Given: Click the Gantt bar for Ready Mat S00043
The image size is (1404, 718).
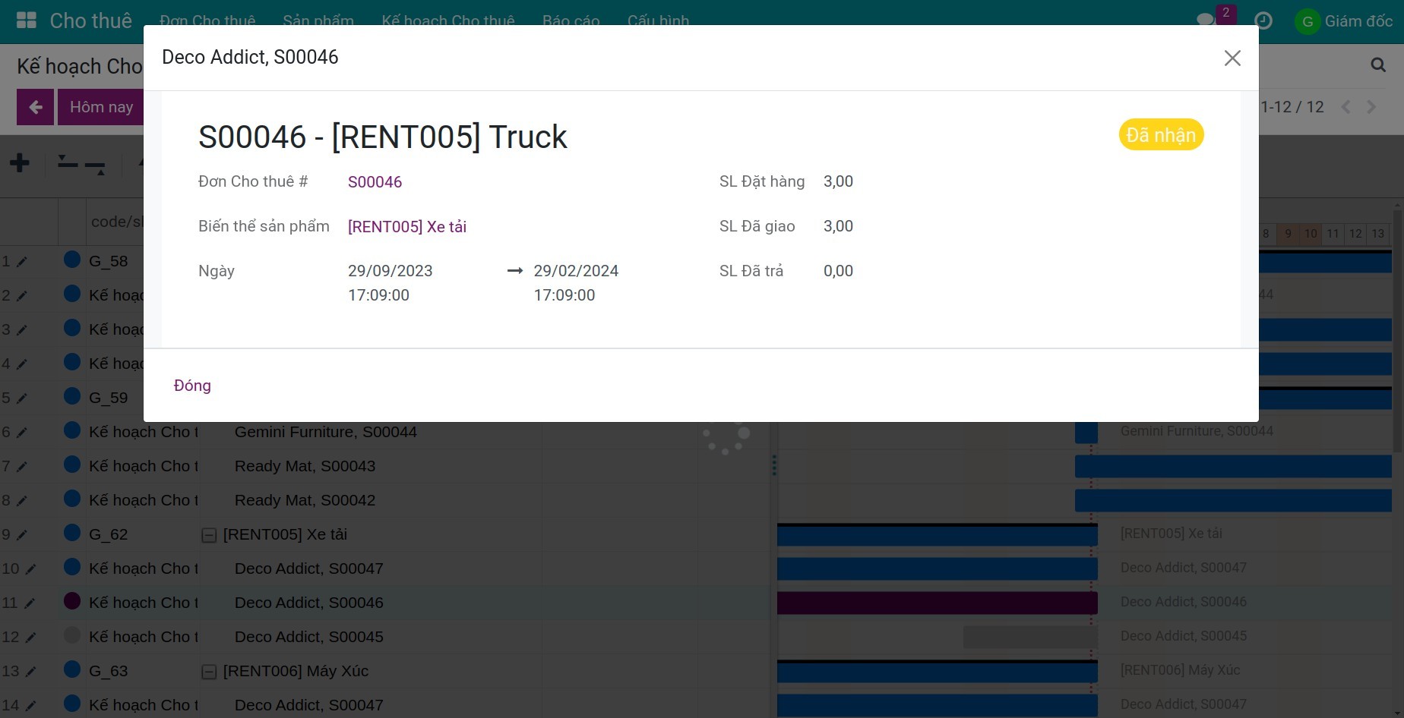Looking at the screenshot, I should [1233, 466].
